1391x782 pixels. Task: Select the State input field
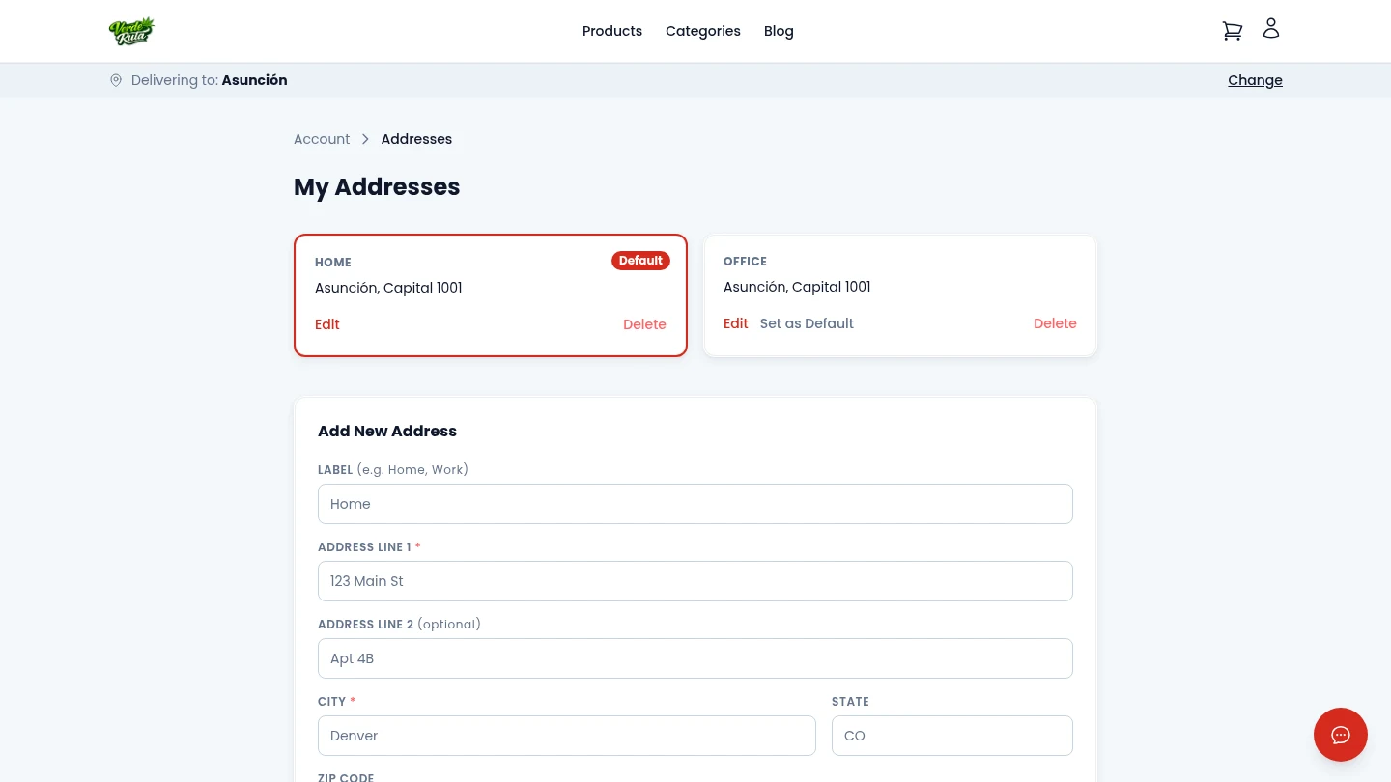(x=951, y=736)
